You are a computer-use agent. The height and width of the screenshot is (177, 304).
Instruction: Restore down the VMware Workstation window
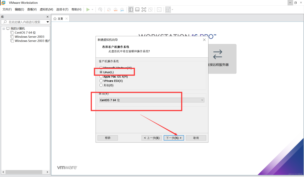296,3
